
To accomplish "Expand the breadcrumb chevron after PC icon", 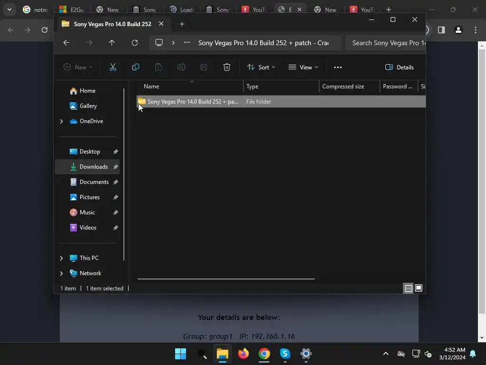I will point(173,42).
